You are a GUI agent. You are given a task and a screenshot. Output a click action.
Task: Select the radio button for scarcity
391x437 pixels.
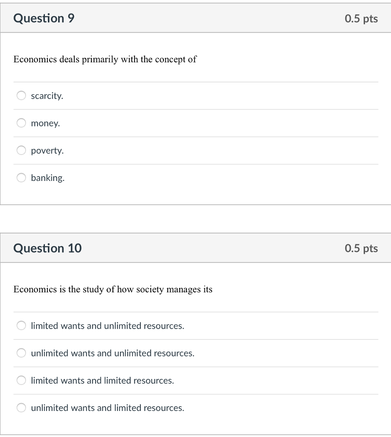(x=21, y=96)
